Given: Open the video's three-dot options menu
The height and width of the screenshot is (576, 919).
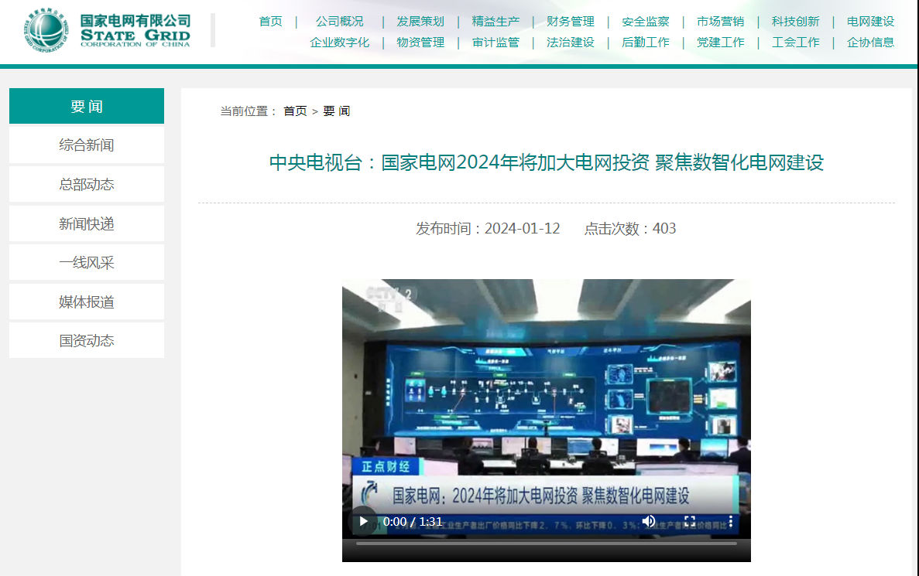Looking at the screenshot, I should [x=730, y=522].
